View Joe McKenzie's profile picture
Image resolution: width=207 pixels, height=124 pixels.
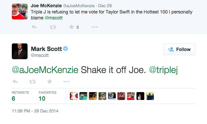(20, 12)
